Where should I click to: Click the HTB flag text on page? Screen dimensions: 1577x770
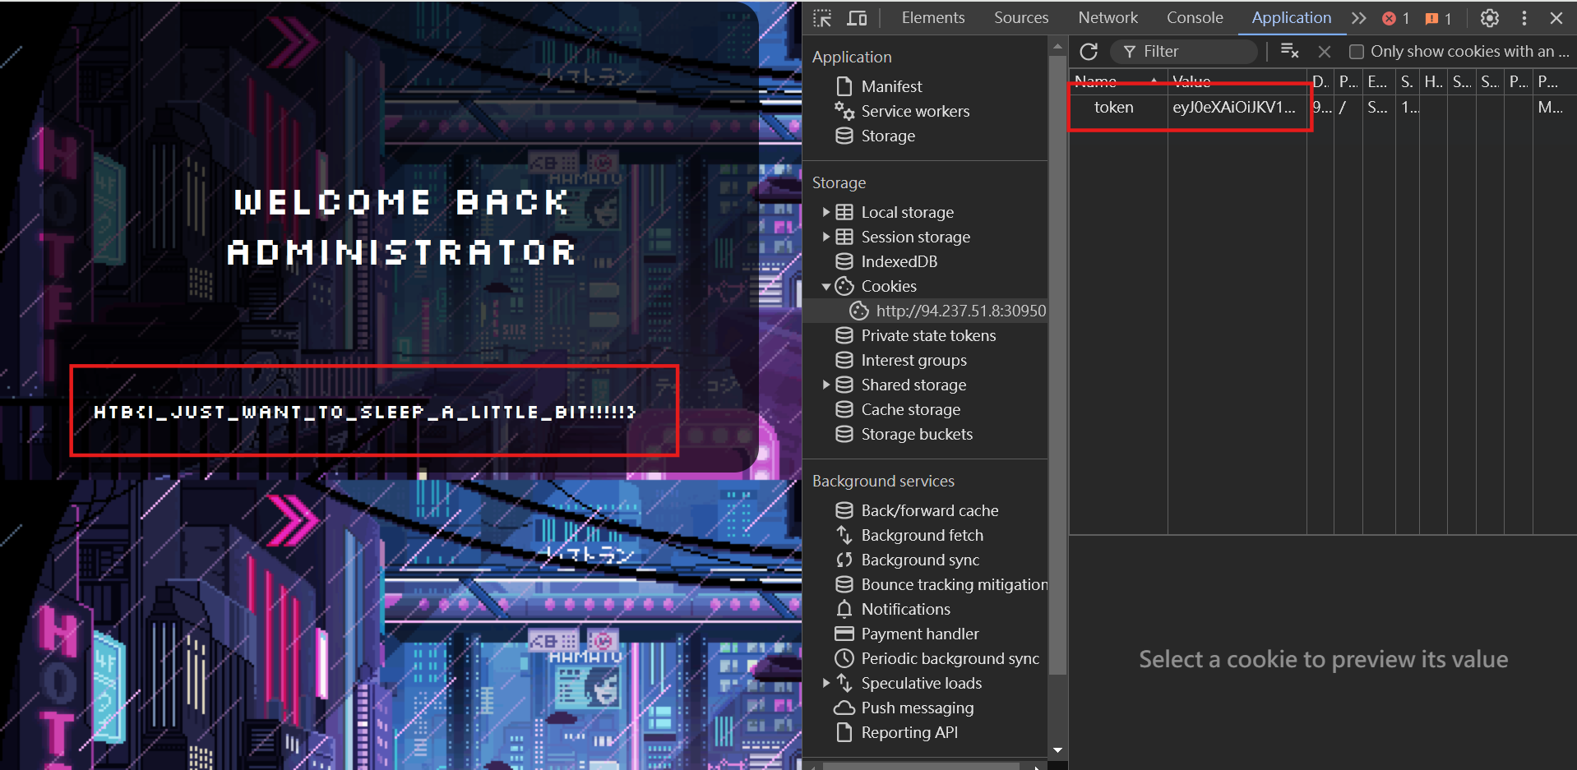click(x=364, y=412)
